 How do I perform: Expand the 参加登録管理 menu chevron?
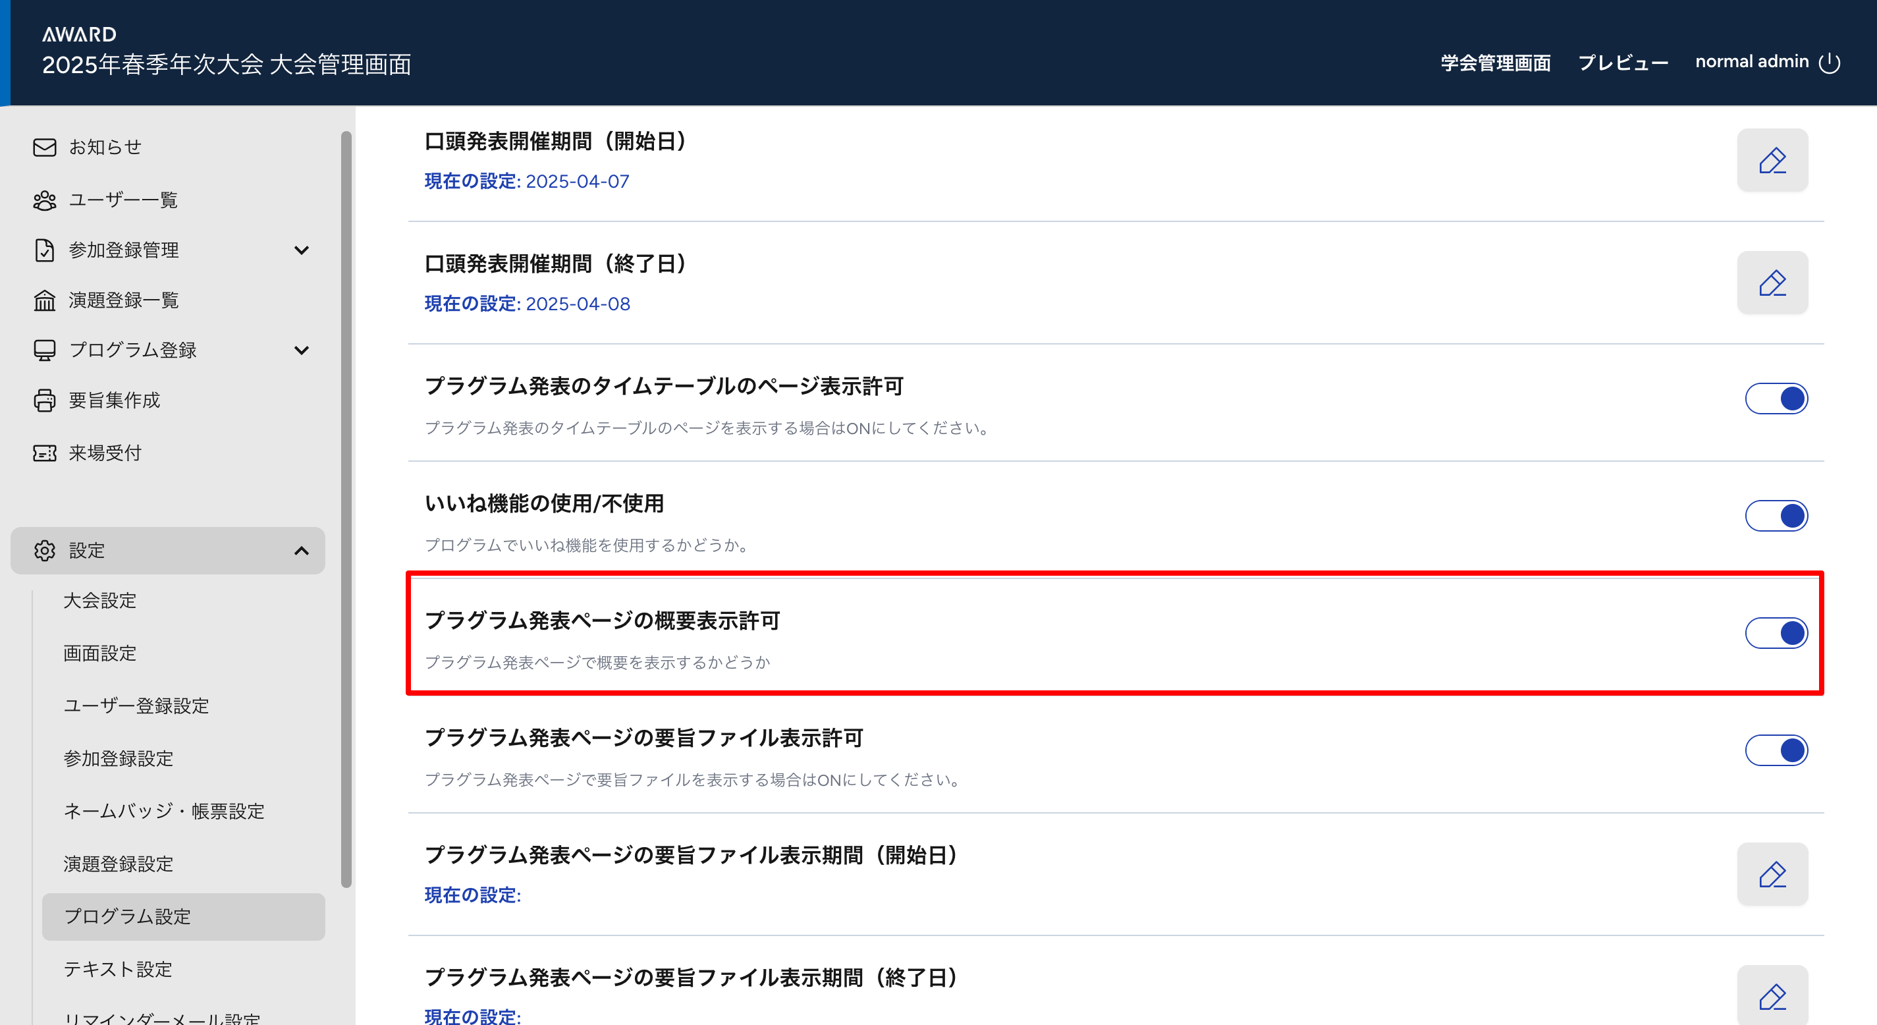[x=302, y=250]
